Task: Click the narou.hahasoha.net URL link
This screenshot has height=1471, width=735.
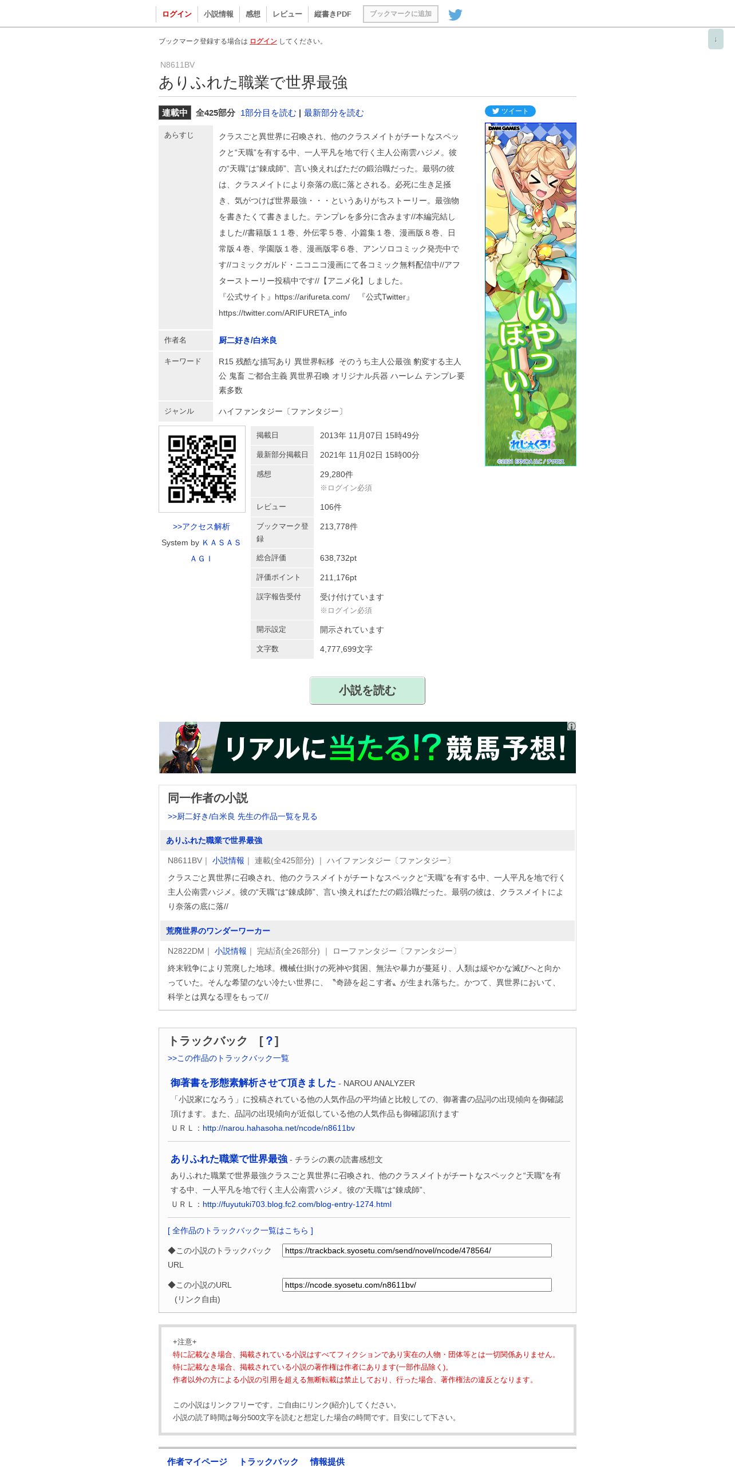Action: tap(279, 1128)
